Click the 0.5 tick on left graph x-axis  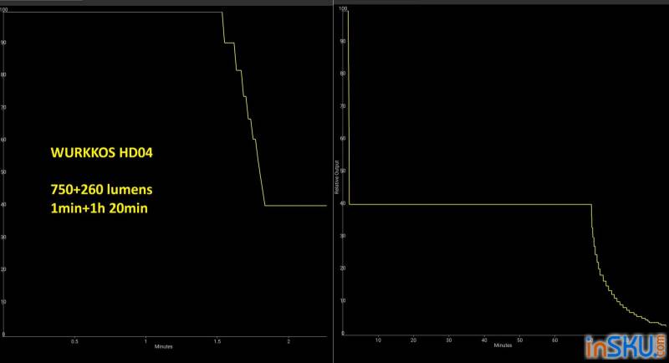tap(74, 341)
